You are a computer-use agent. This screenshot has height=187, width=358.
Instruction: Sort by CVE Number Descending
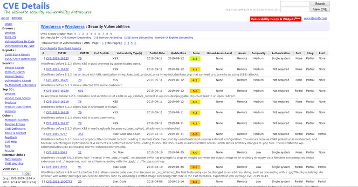point(76,38)
